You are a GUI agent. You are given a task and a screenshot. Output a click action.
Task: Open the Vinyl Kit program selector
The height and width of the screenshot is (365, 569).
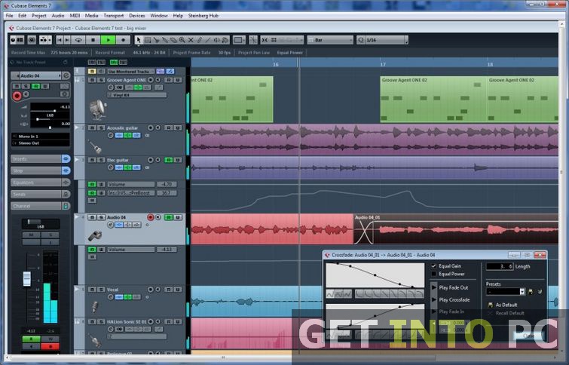[x=137, y=95]
